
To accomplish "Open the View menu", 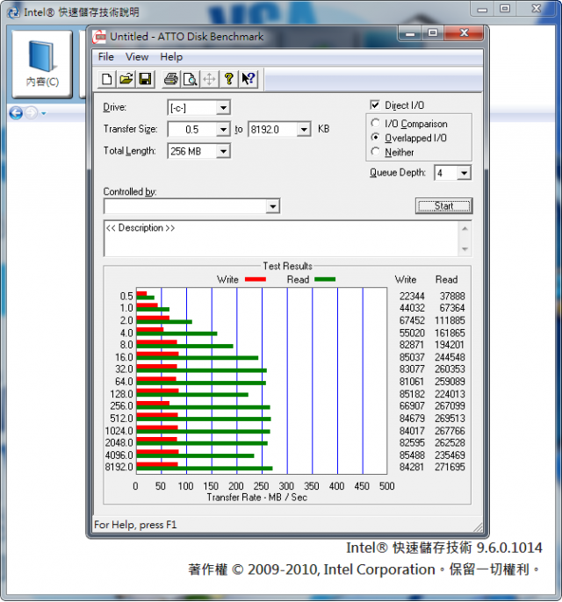I will pos(137,57).
